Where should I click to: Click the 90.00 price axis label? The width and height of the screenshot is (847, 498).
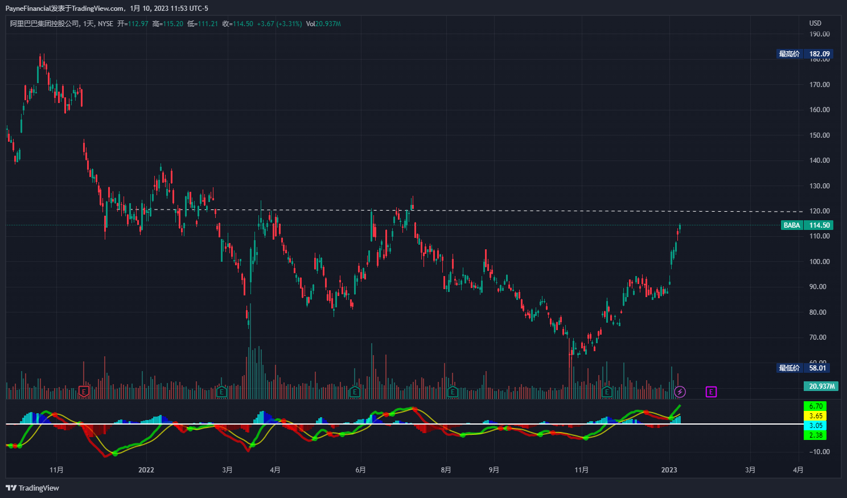coord(818,287)
